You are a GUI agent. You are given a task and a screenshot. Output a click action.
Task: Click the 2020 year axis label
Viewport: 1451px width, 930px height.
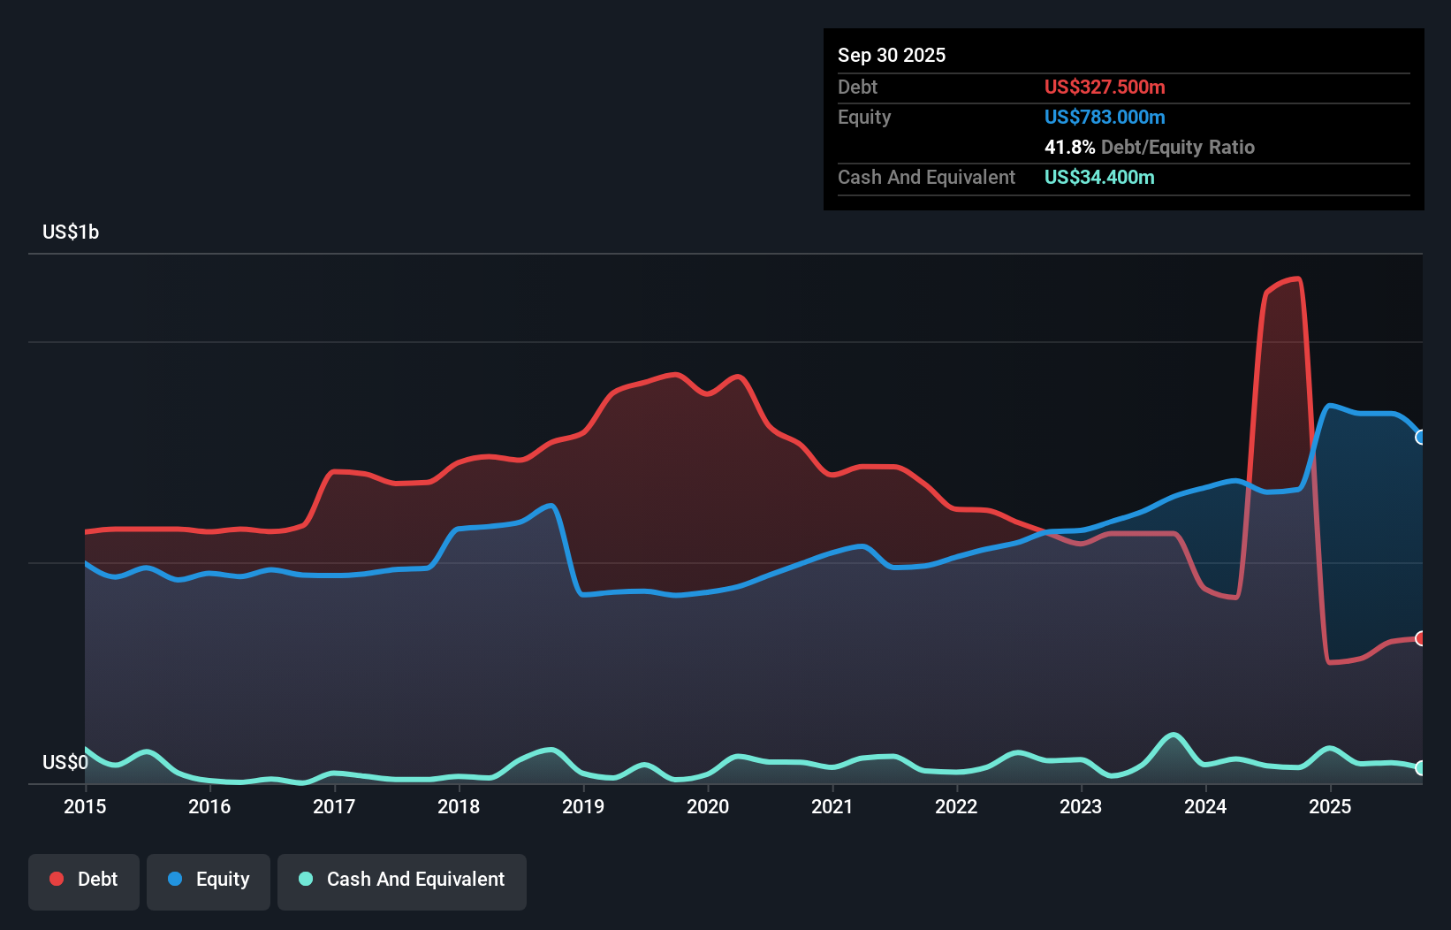[x=707, y=807]
